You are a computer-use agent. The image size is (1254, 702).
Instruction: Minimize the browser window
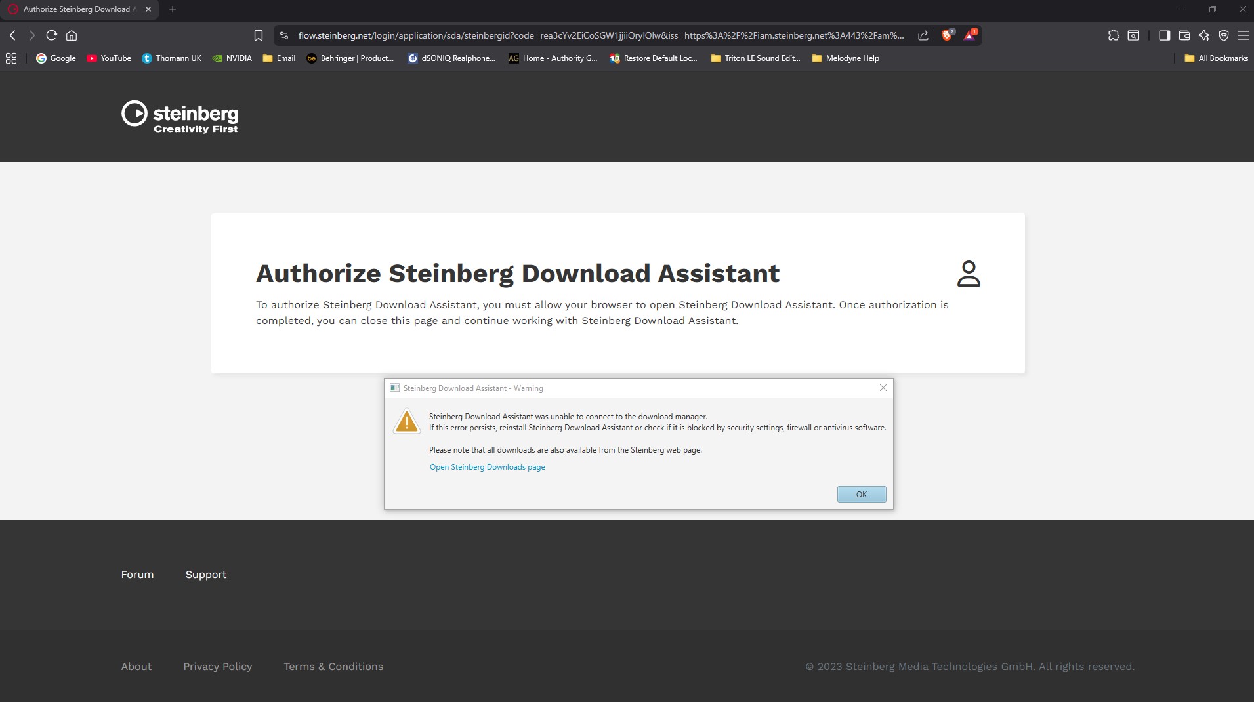(x=1182, y=9)
